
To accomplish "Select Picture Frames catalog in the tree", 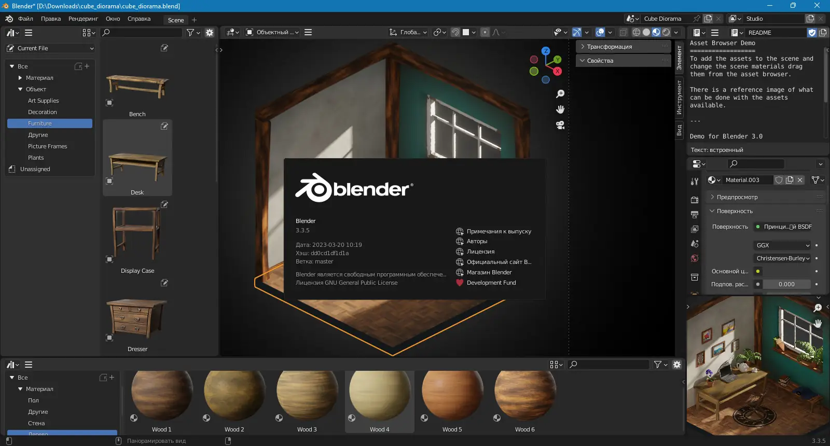I will pyautogui.click(x=48, y=146).
